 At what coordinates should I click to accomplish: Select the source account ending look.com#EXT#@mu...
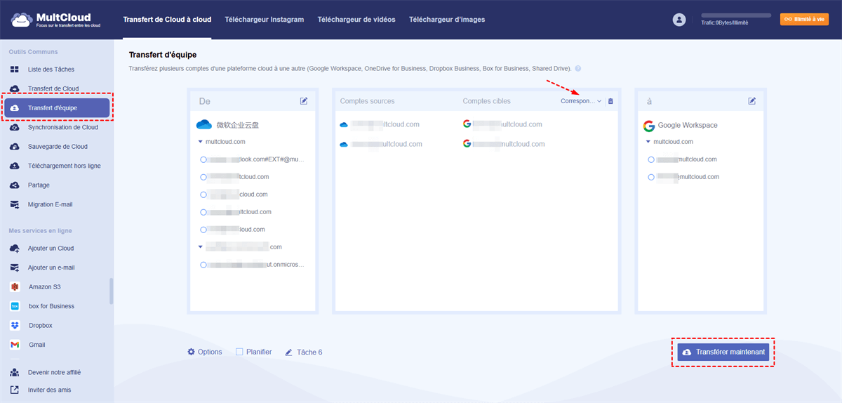click(x=203, y=159)
